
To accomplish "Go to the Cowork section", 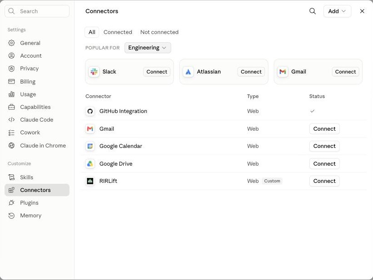I will pos(37,133).
